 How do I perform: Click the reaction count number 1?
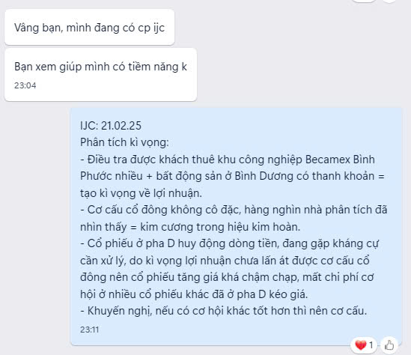(371, 345)
